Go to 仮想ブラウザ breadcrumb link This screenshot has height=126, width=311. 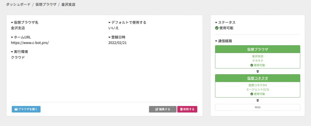46,5
